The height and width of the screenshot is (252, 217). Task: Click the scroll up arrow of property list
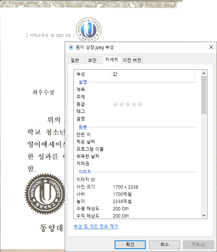coord(204,73)
